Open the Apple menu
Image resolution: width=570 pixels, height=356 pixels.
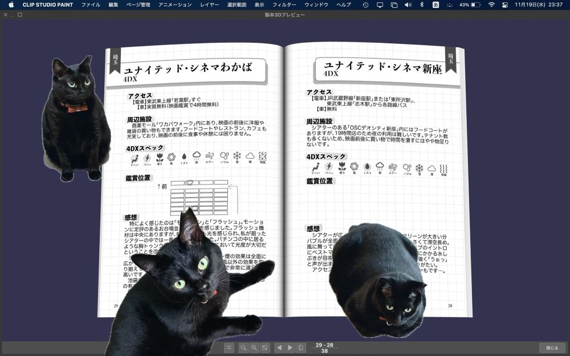point(11,5)
